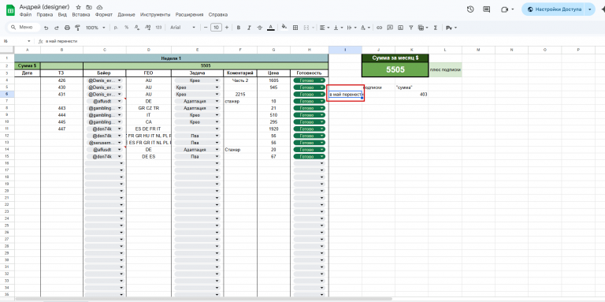Insert a chart via toolbar
Screen dimensions: 605x302
pyautogui.click(x=400, y=28)
